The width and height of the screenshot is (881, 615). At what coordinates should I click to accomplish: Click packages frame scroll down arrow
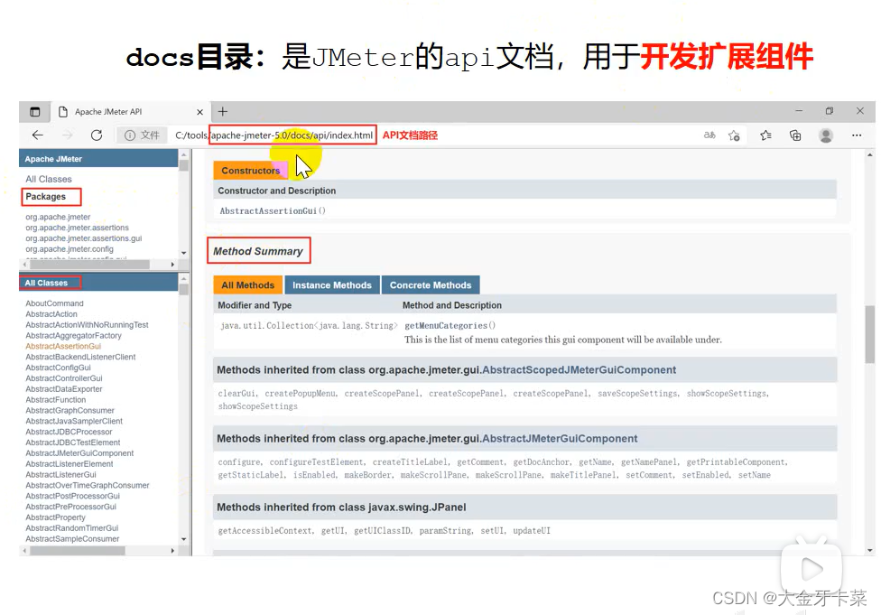click(x=184, y=253)
